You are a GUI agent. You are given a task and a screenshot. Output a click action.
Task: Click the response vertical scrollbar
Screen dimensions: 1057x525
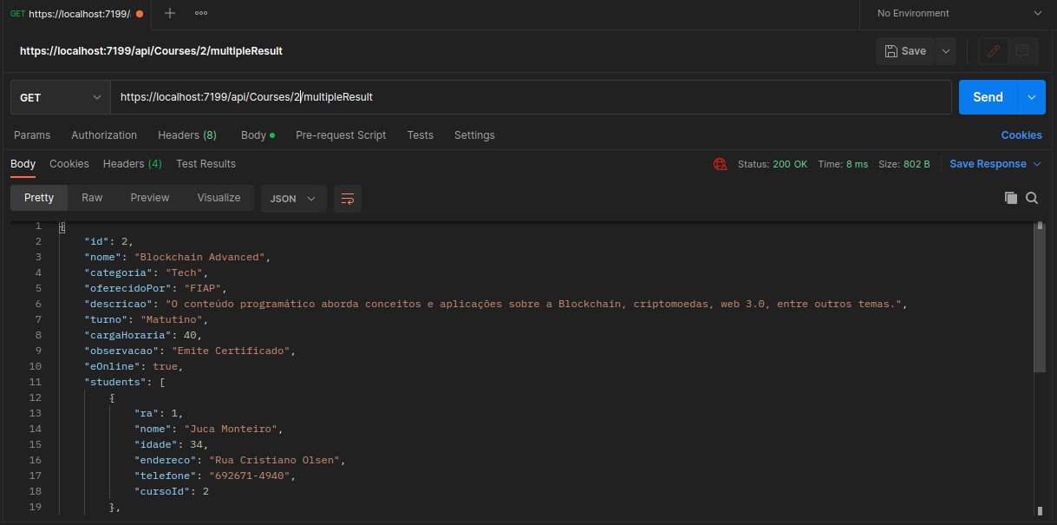coord(1040,299)
